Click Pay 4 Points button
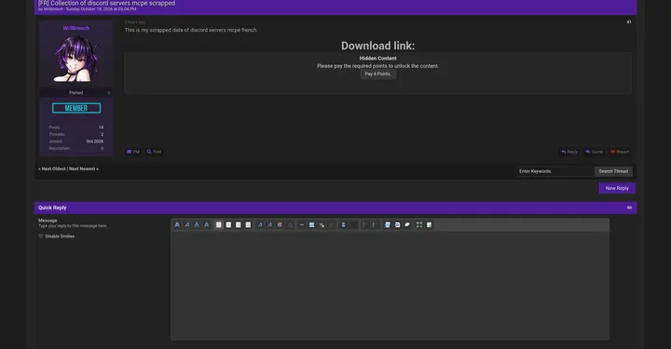The height and width of the screenshot is (349, 671). click(x=377, y=74)
